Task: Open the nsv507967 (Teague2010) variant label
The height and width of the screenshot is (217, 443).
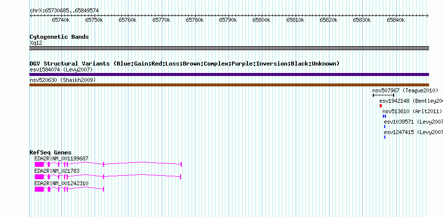Action: point(405,90)
